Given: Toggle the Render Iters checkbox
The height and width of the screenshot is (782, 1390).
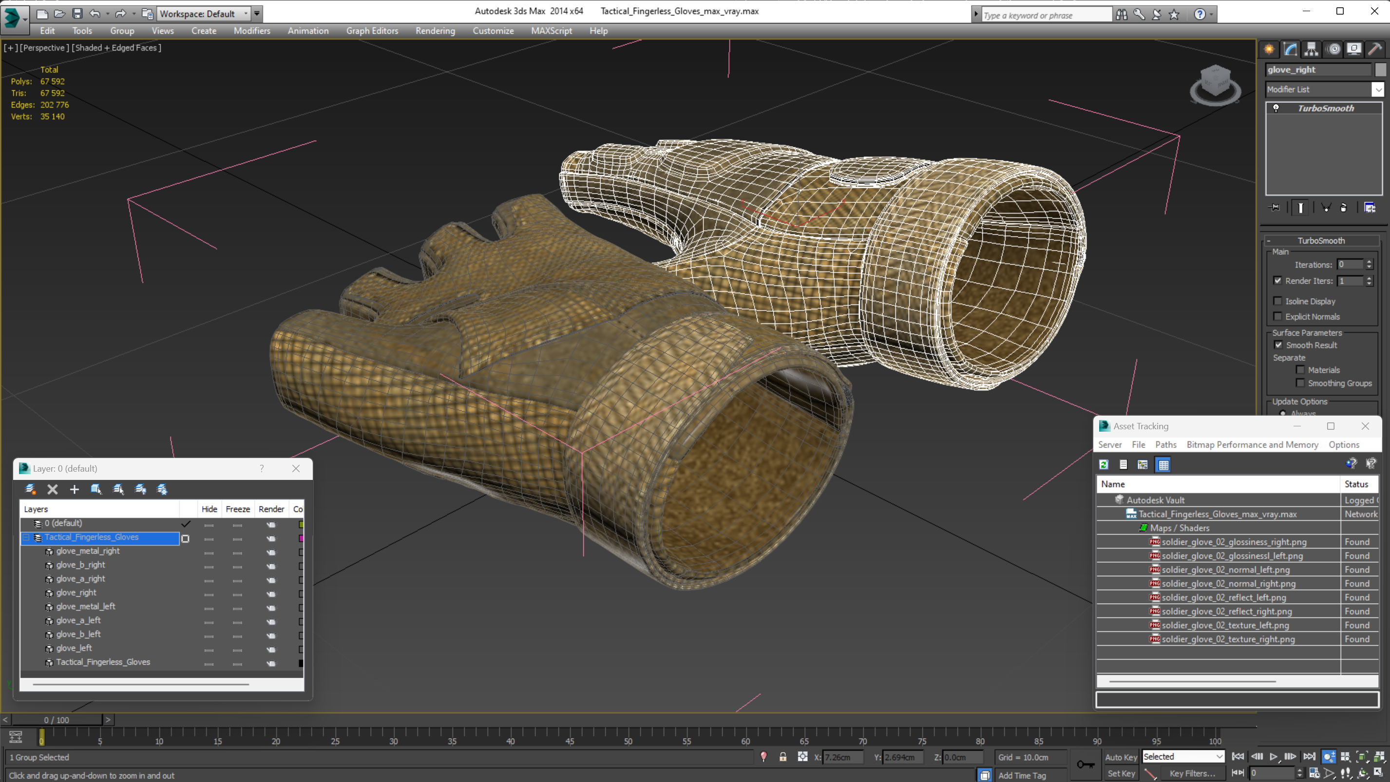Looking at the screenshot, I should [x=1277, y=281].
